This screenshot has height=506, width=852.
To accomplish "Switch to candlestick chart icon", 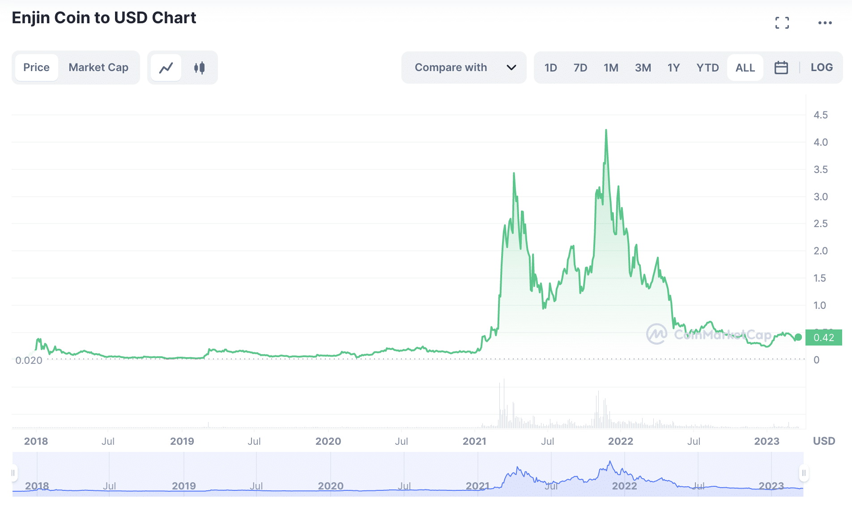I will point(200,67).
